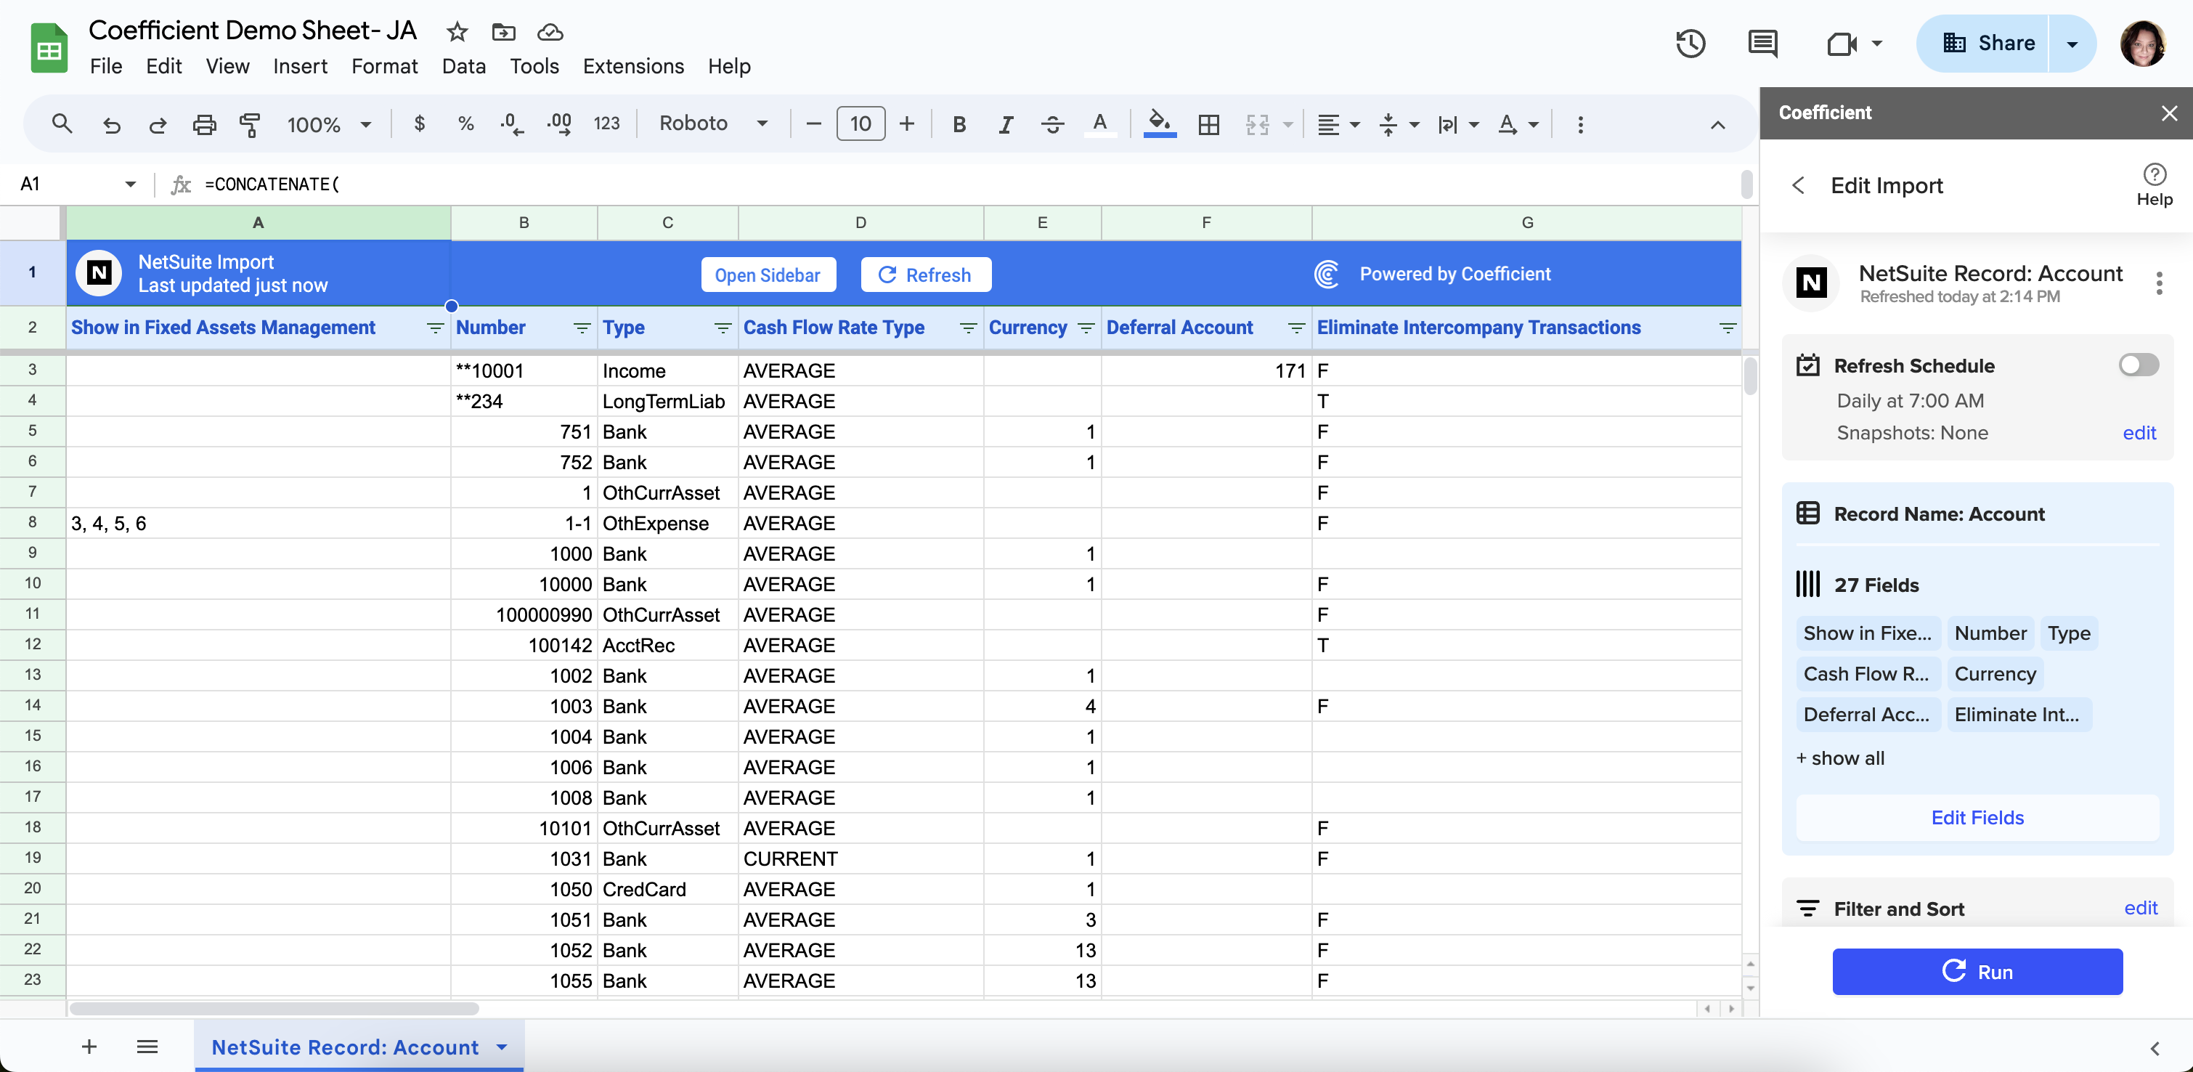Click the Share button
The height and width of the screenshot is (1072, 2193).
point(1986,44)
